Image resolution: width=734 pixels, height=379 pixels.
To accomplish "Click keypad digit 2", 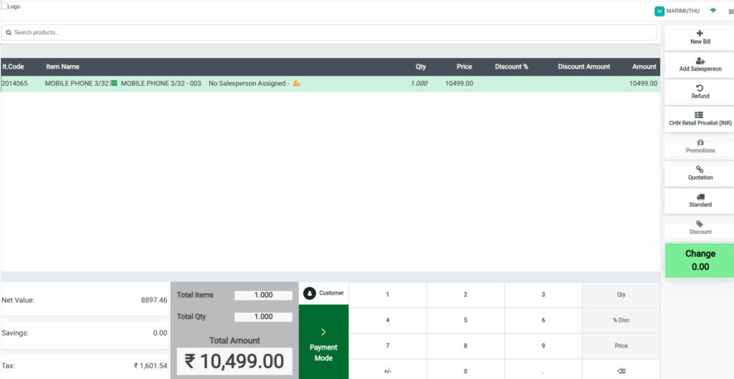I will [465, 295].
